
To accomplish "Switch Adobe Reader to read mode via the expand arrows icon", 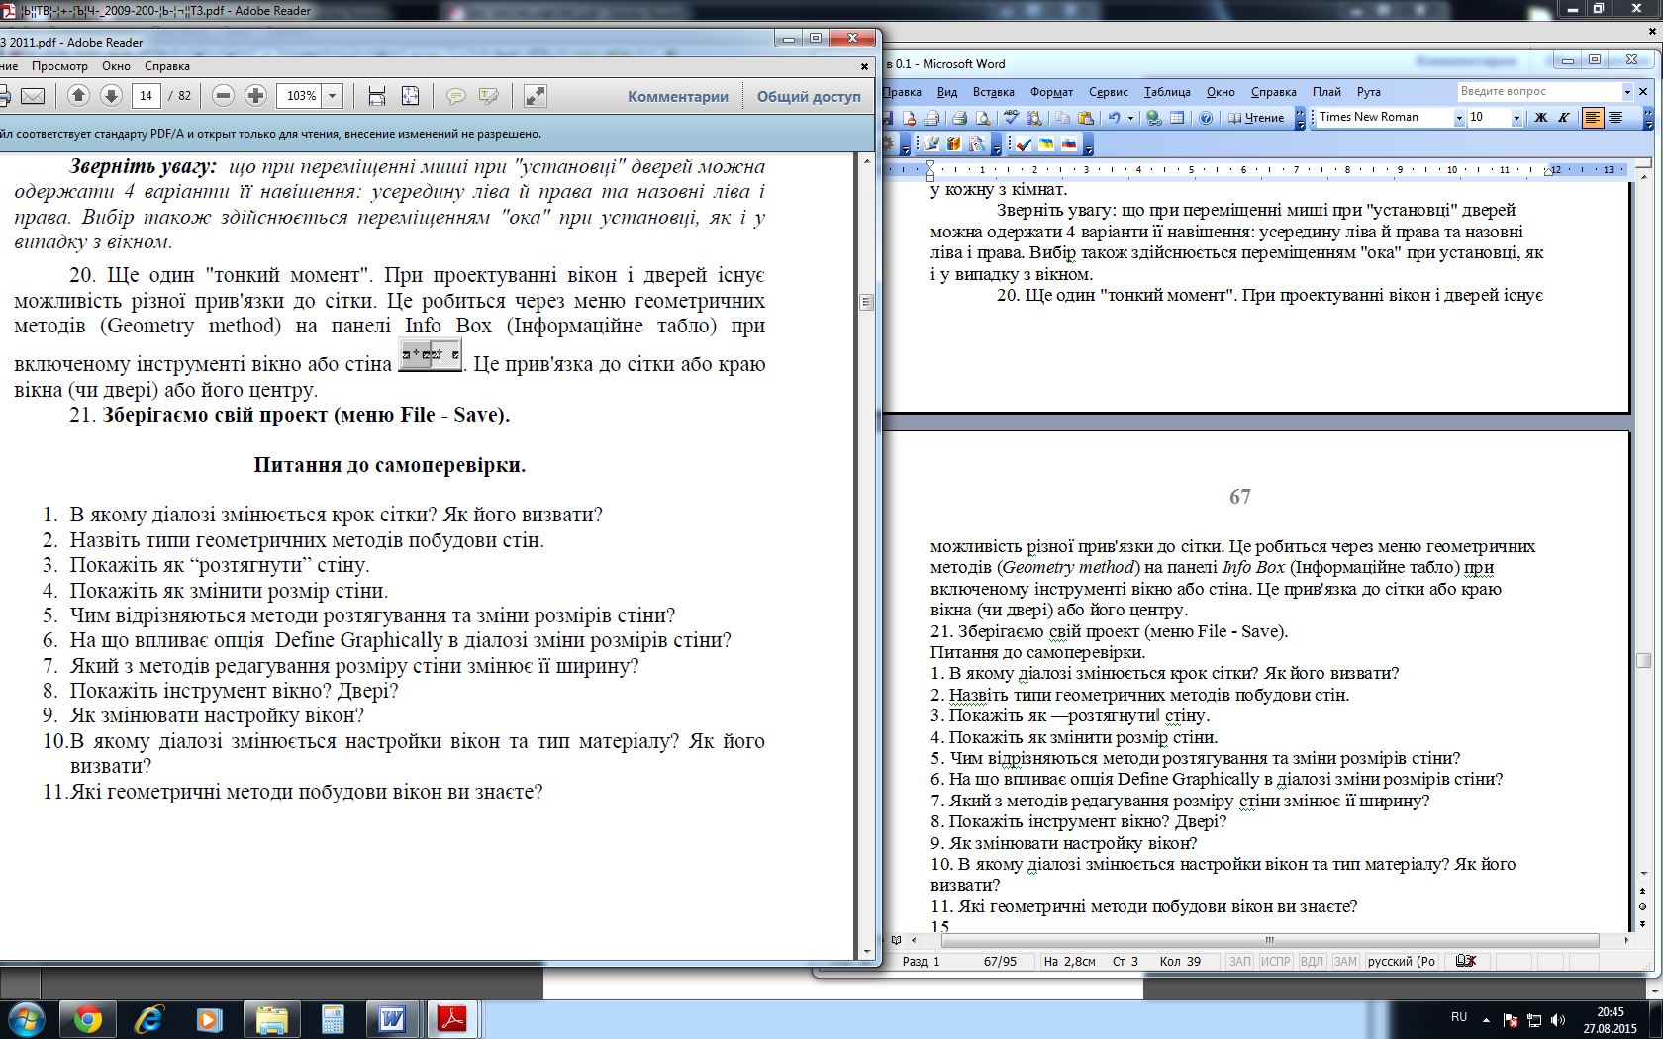I will [535, 96].
